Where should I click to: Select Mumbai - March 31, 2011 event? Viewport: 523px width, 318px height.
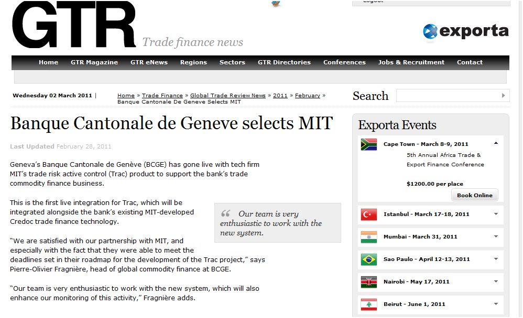click(420, 237)
